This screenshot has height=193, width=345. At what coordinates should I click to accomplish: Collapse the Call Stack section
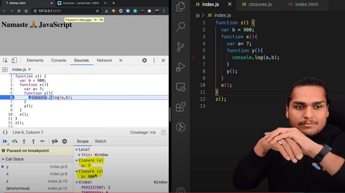pos(3,159)
